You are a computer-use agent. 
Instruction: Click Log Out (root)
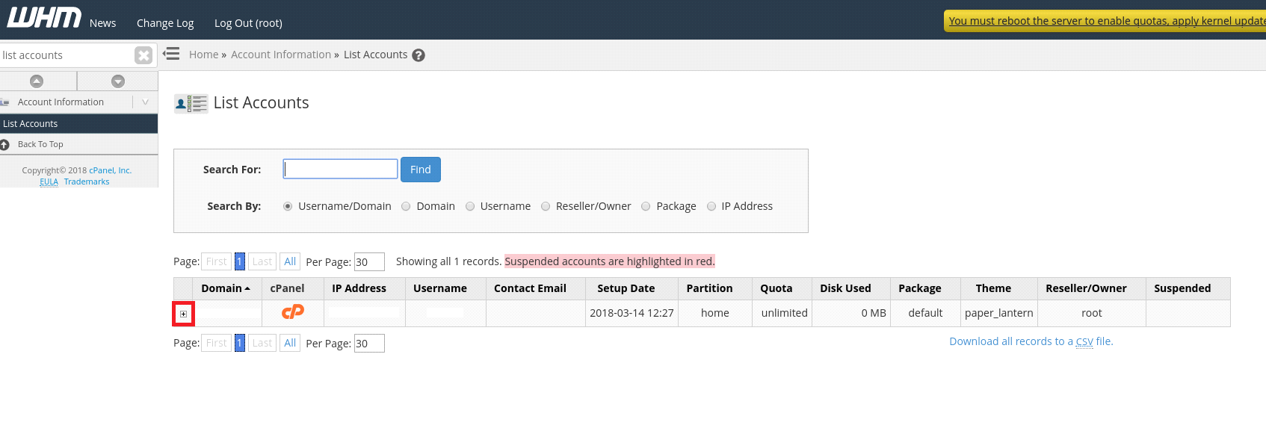coord(248,23)
